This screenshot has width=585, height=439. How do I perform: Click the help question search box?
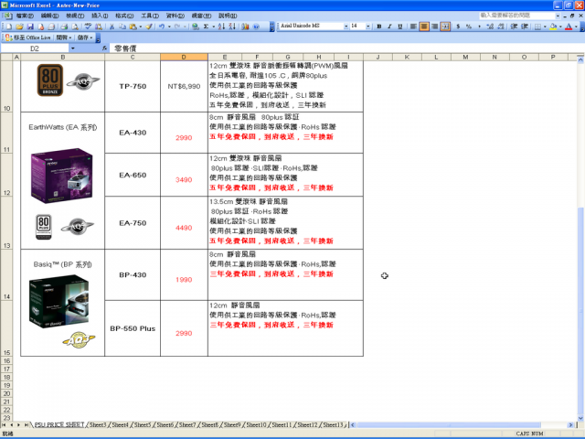517,16
